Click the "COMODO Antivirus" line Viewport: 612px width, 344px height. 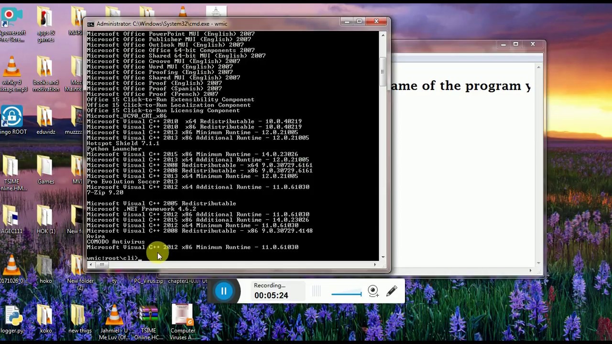coord(116,242)
